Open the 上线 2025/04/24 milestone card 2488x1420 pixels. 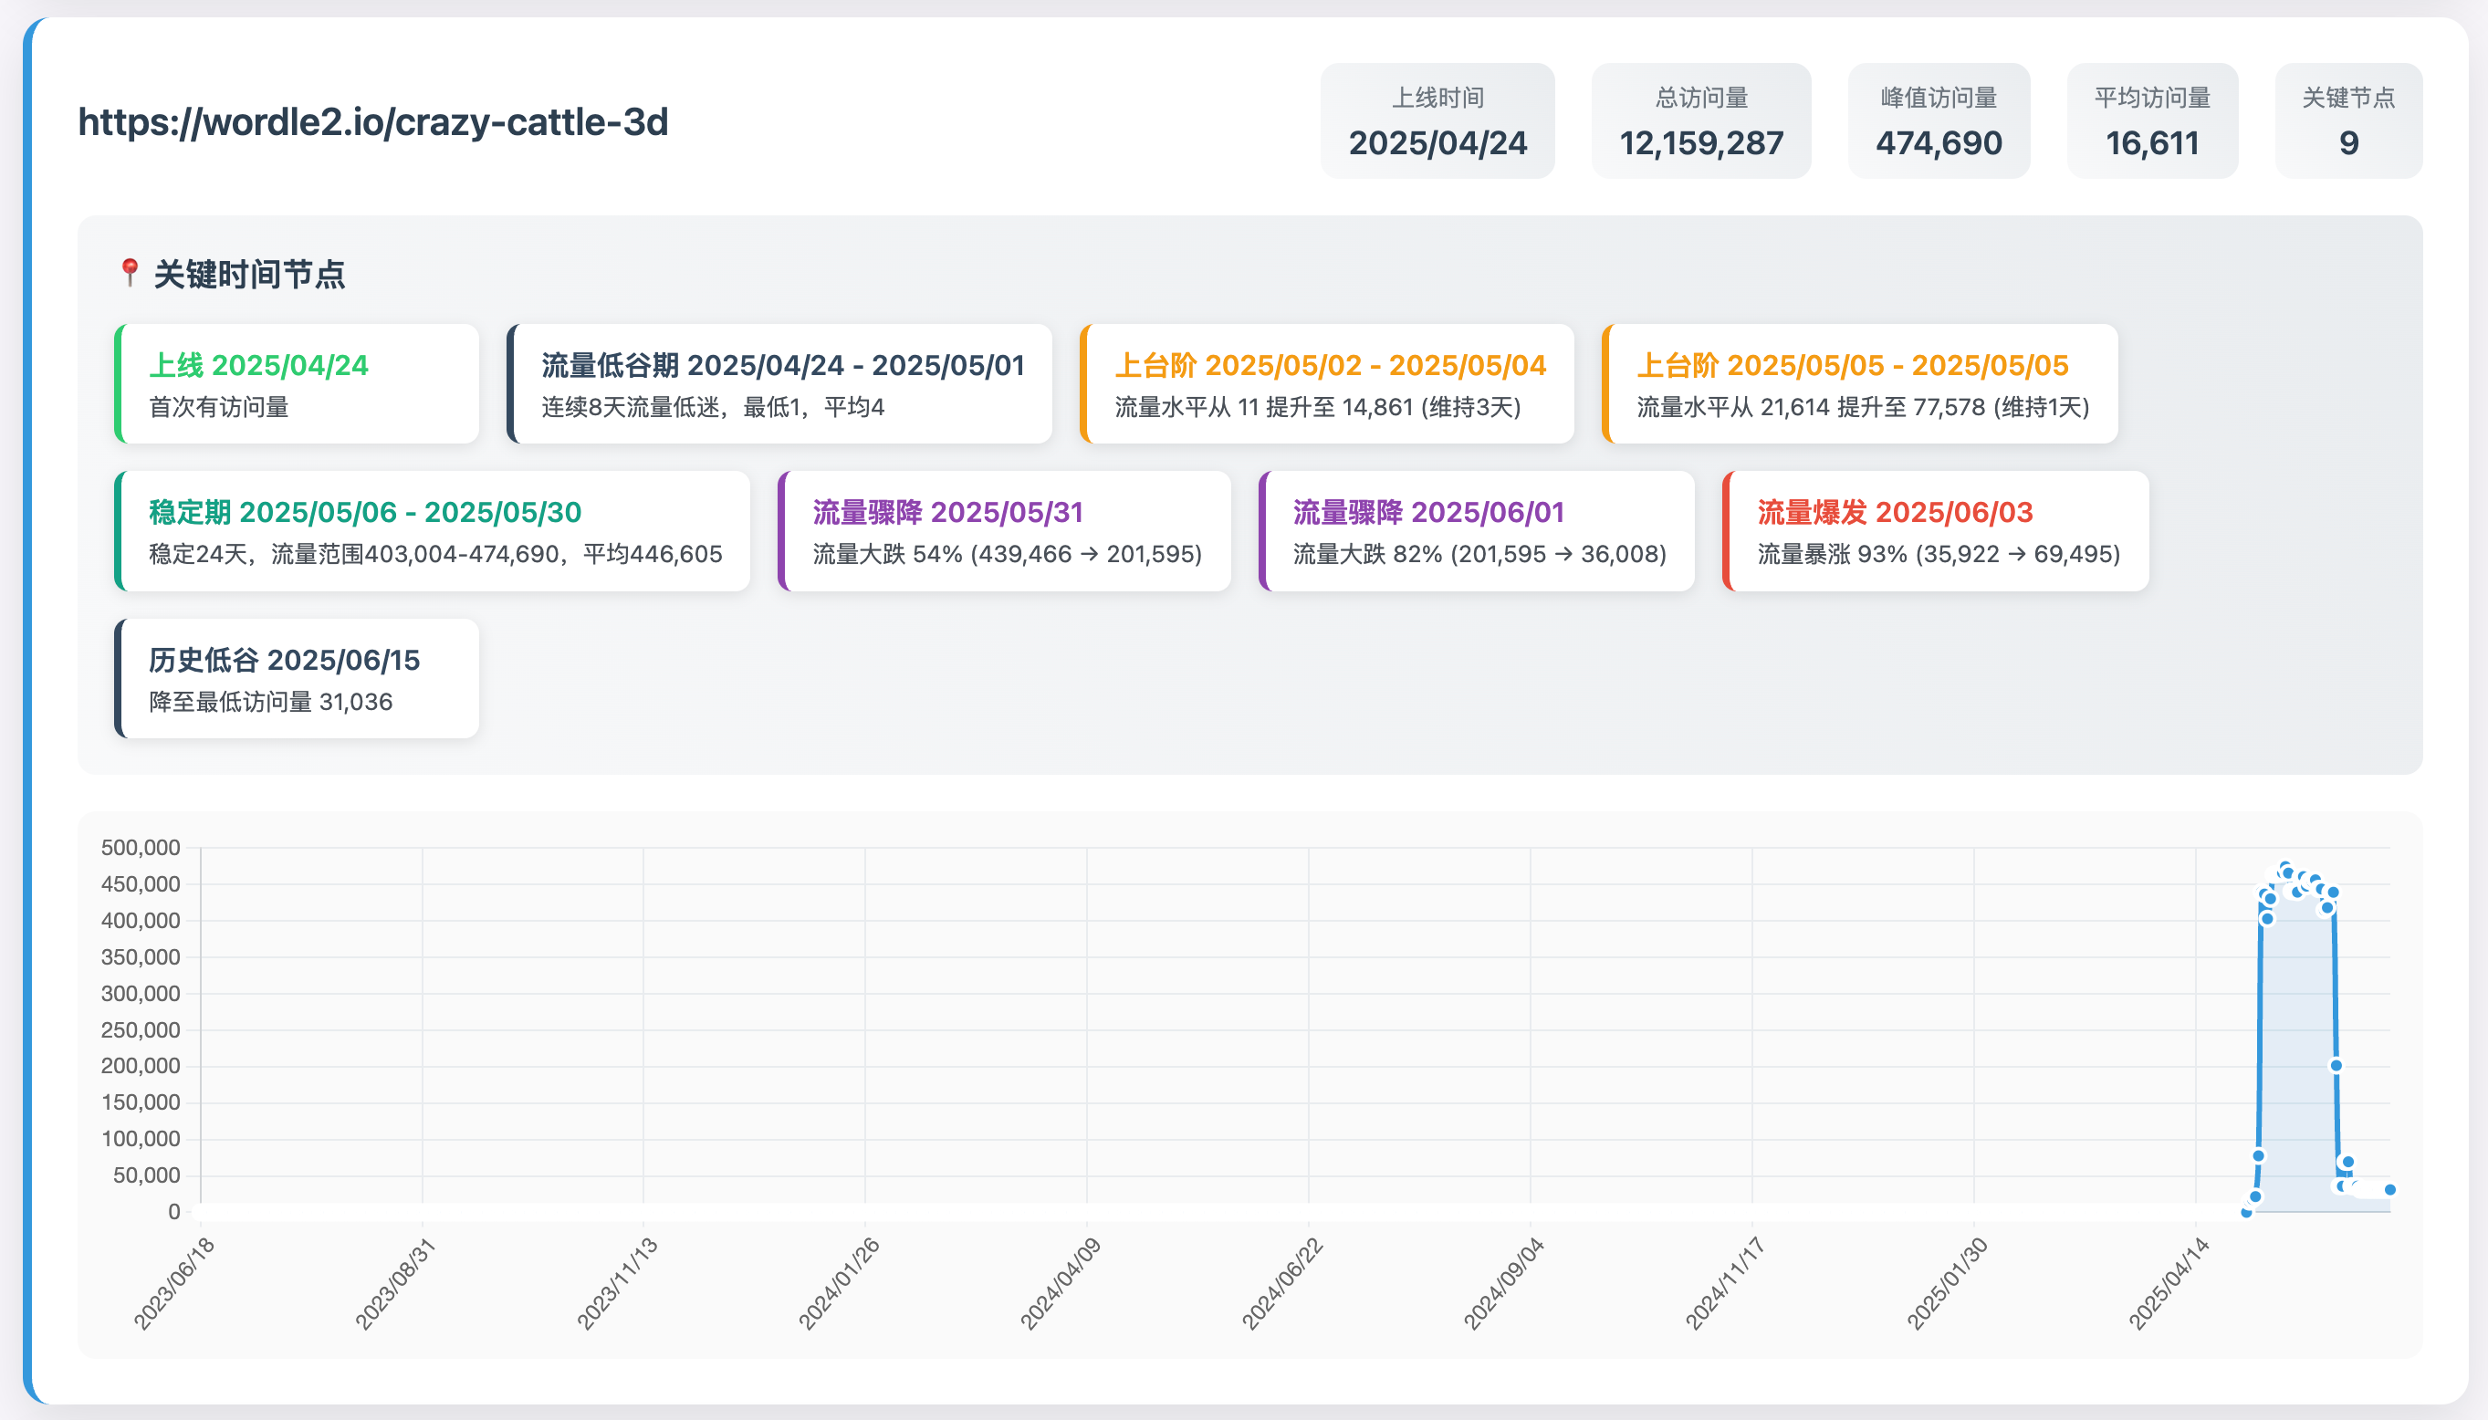(297, 384)
